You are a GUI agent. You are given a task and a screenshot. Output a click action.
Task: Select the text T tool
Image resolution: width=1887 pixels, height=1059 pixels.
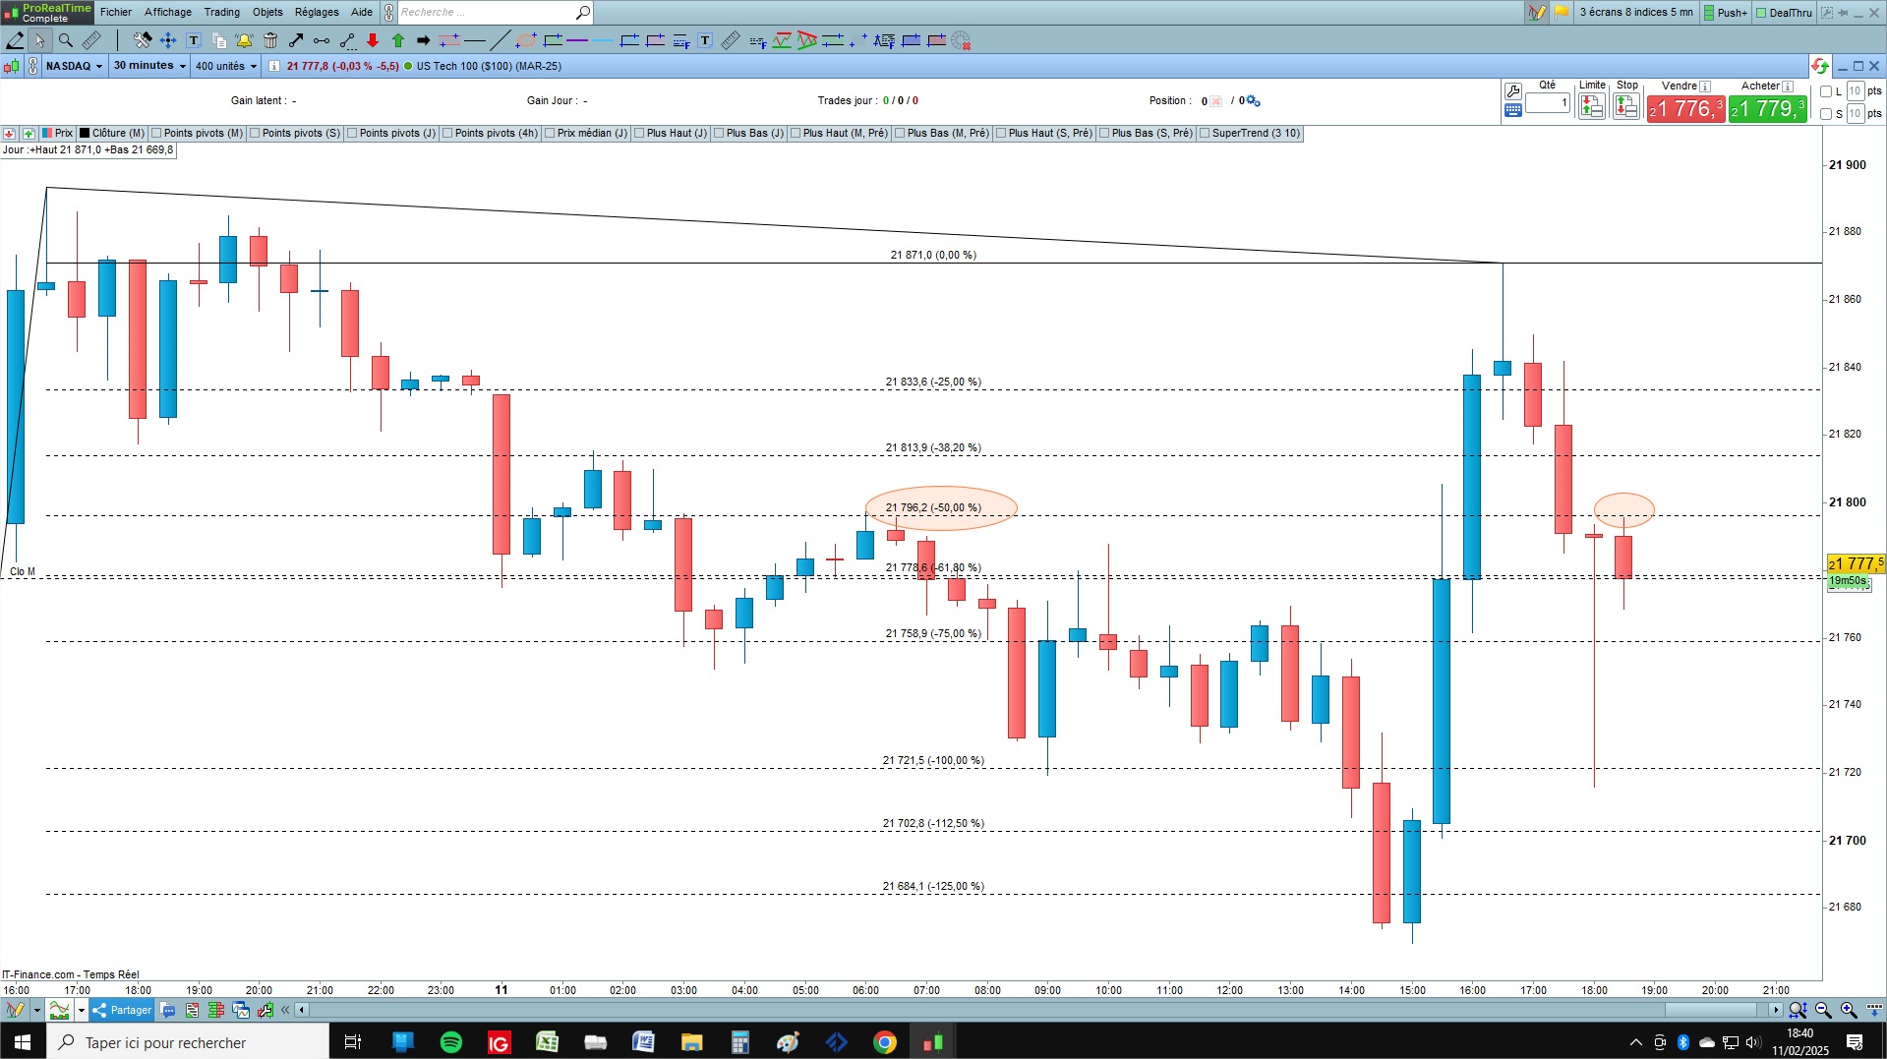194,40
